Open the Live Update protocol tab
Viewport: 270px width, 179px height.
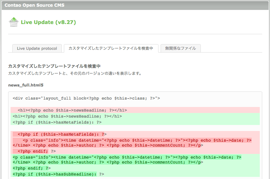[37, 48]
